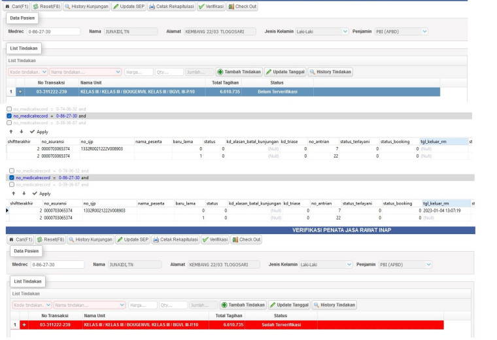Expand the red Sudah Terverifikasi row with its plus icon
This screenshot has width=497, height=340.
(24, 325)
